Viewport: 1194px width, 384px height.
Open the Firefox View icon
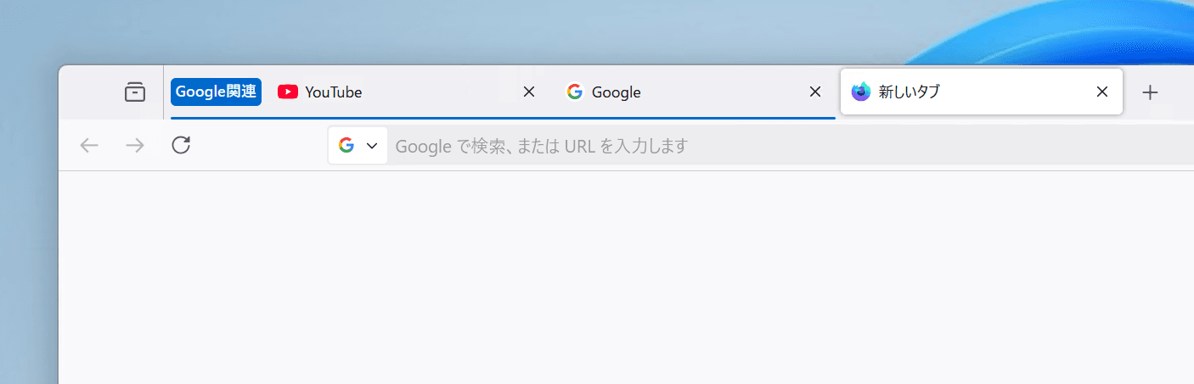(x=135, y=92)
